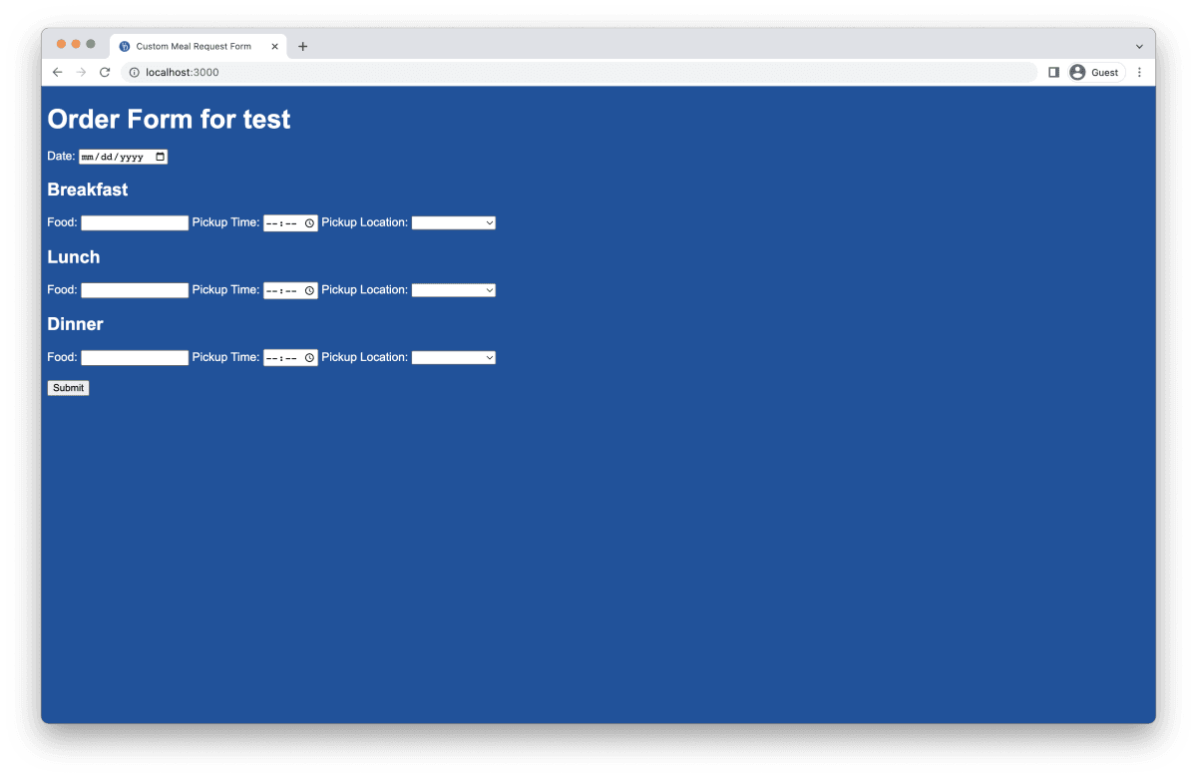Click the Order Form for test heading
Viewport: 1197px width, 778px height.
click(169, 119)
